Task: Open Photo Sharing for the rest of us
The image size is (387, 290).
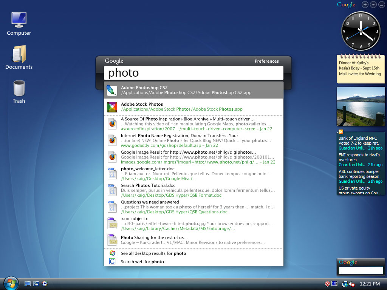Action: [193, 240]
